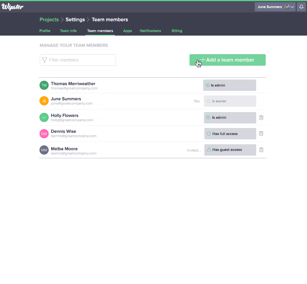Click the name Melba Moore

[x=64, y=149]
